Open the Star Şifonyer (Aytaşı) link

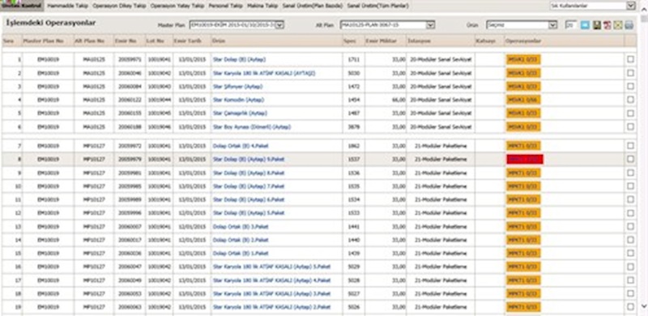tap(237, 87)
